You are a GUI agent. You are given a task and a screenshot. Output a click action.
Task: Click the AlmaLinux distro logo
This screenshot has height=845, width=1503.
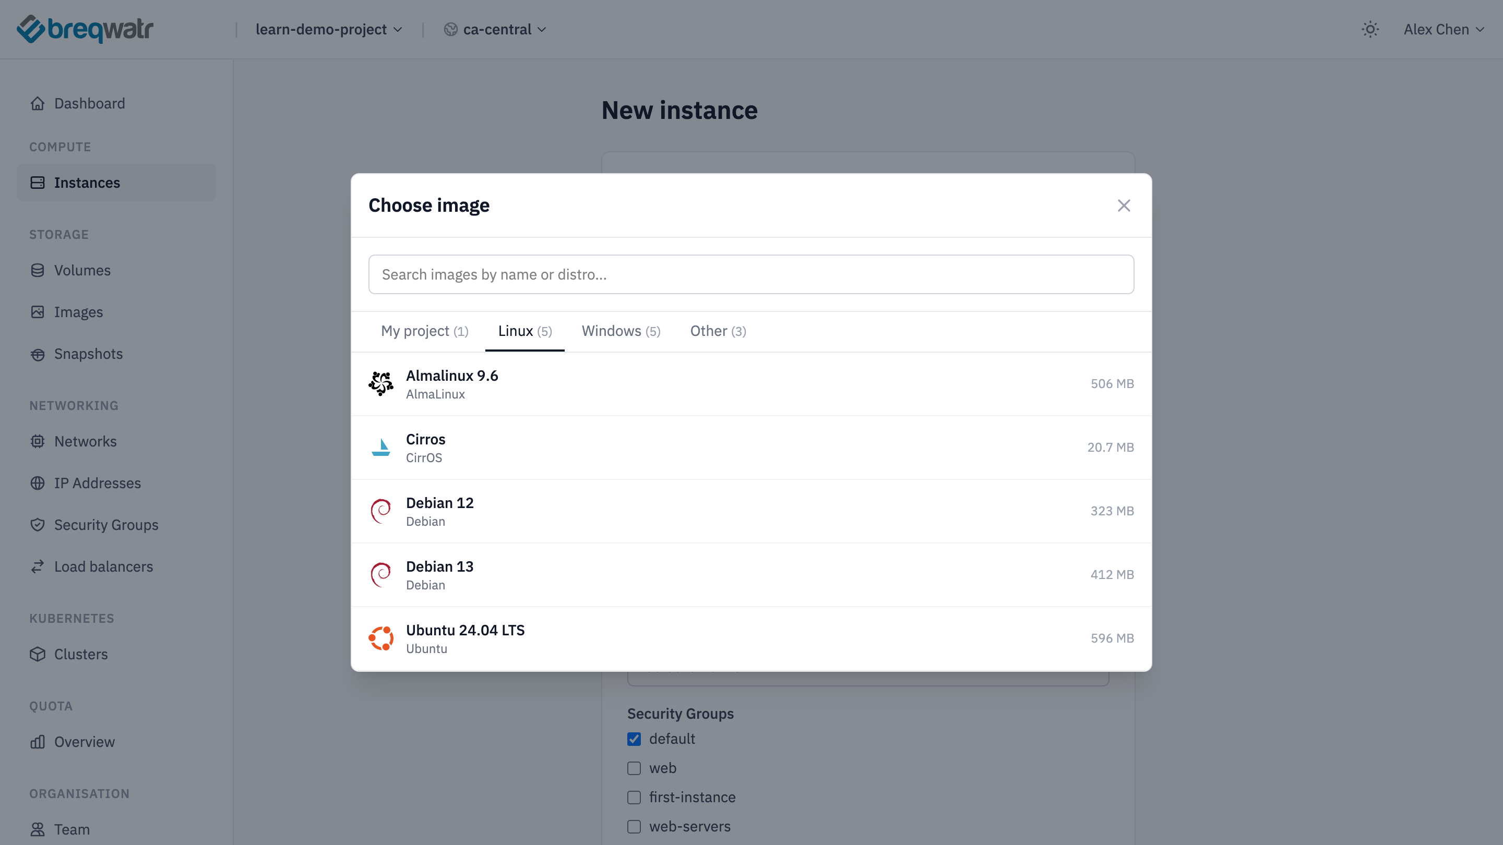tap(381, 384)
